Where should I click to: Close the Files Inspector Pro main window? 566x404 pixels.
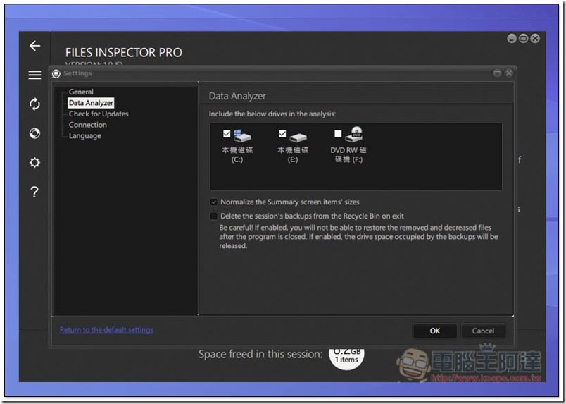pyautogui.click(x=535, y=38)
